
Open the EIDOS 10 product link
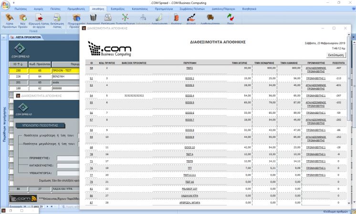click(x=189, y=147)
